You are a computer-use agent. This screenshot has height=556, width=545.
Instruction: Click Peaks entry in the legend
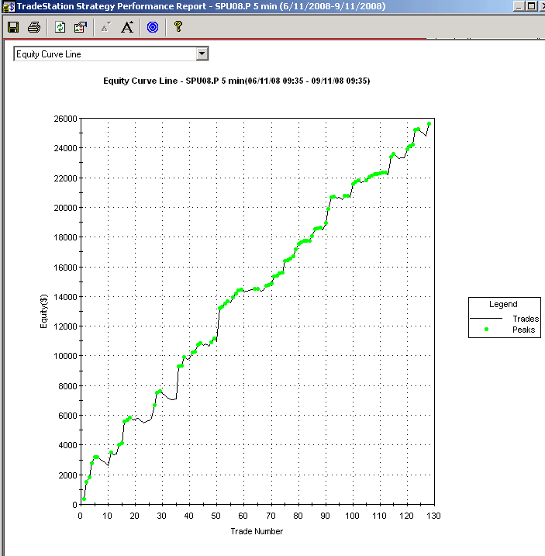(x=523, y=330)
